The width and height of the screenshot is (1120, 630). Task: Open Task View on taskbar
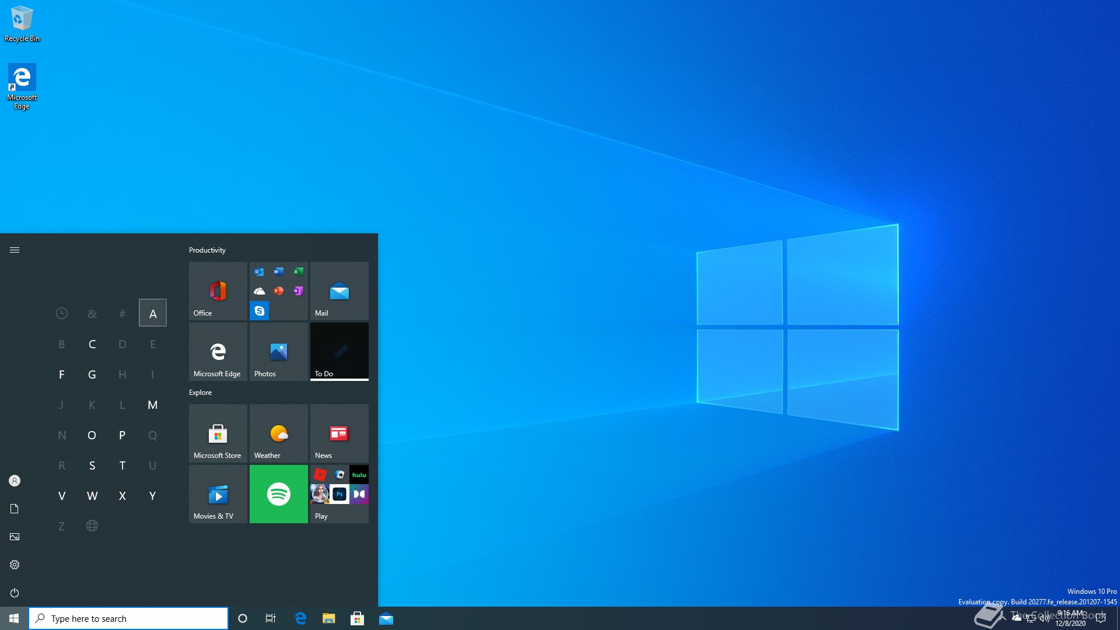coord(271,618)
